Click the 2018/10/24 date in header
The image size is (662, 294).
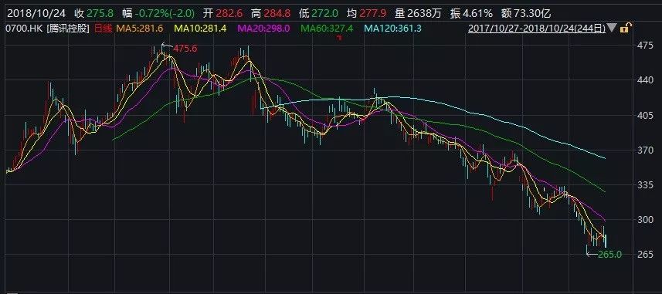[x=36, y=13]
